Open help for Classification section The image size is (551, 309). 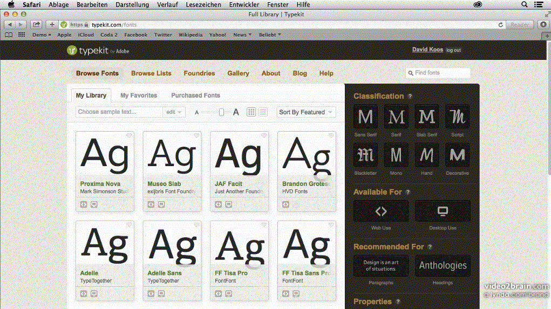pyautogui.click(x=410, y=96)
